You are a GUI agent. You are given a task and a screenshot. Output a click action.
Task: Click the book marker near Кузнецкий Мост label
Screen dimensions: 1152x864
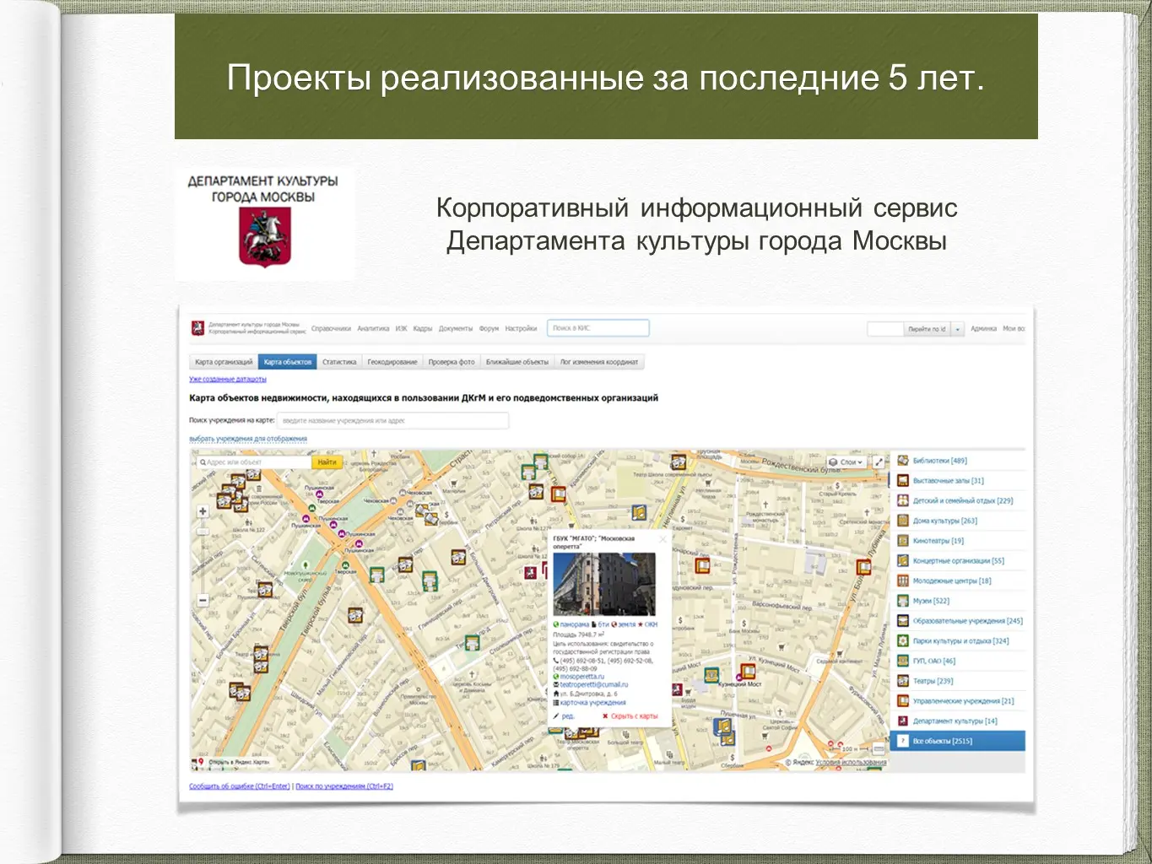(748, 672)
